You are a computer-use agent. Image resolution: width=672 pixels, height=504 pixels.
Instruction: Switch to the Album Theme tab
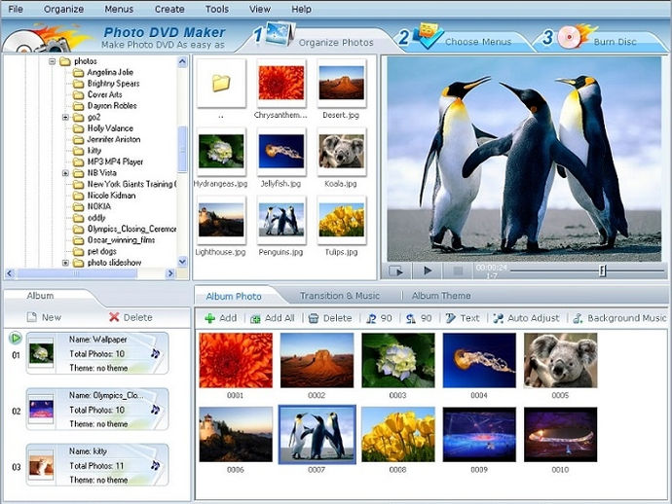pyautogui.click(x=441, y=296)
